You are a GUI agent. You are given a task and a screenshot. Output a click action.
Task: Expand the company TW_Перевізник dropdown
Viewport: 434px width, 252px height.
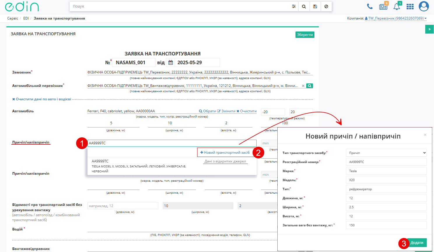(x=396, y=18)
